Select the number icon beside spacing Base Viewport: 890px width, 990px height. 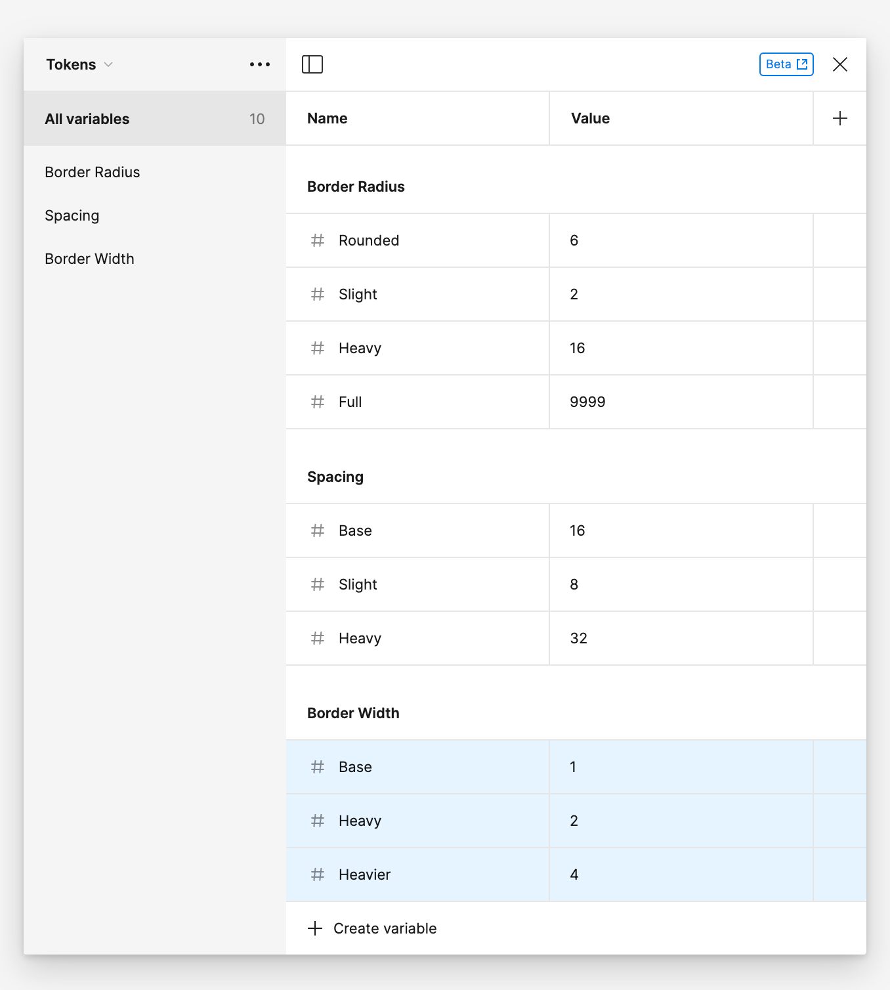point(318,530)
